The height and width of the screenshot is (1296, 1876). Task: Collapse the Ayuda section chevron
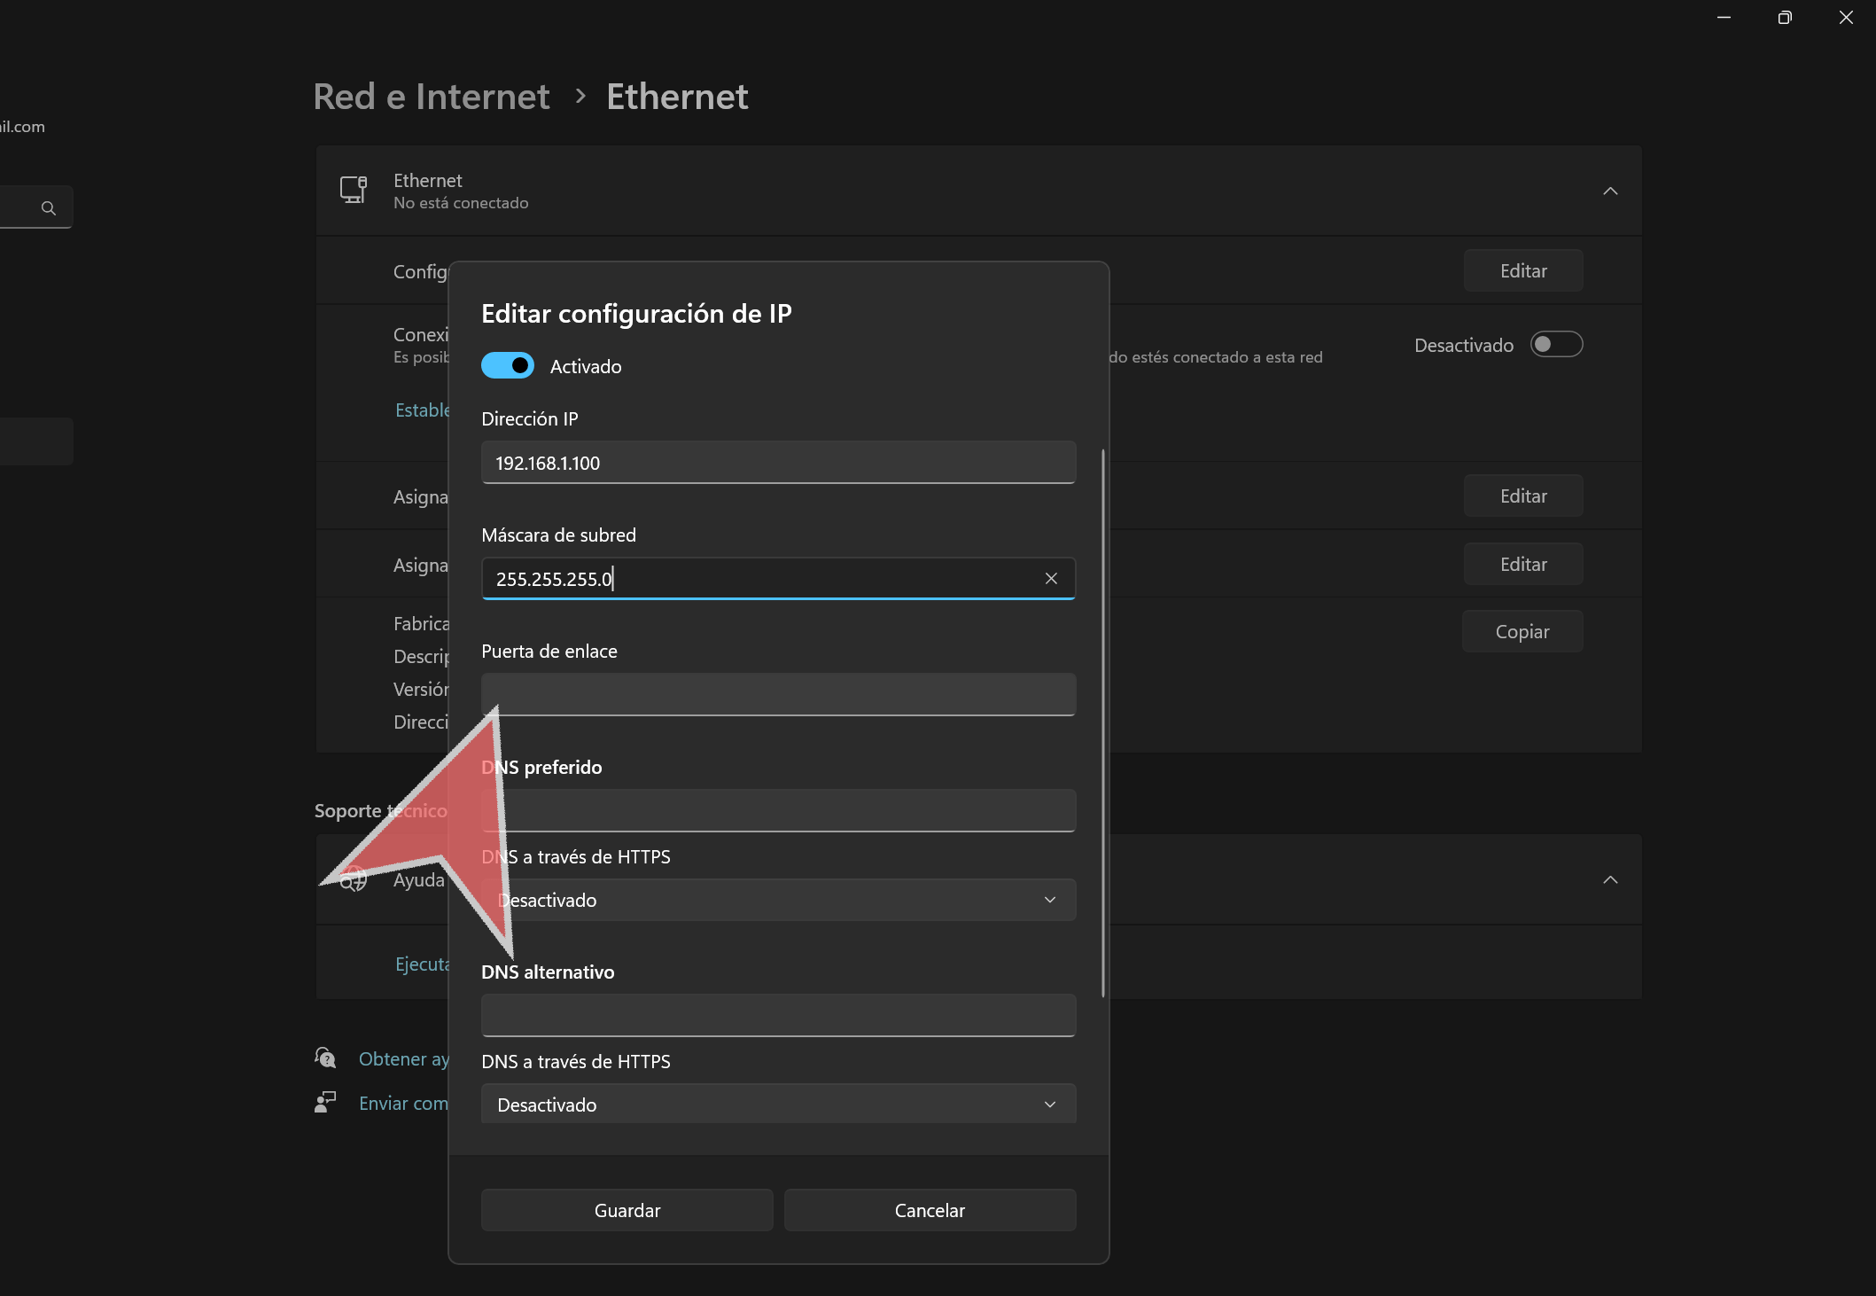(1610, 879)
